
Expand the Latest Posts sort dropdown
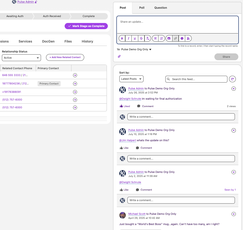point(131,79)
